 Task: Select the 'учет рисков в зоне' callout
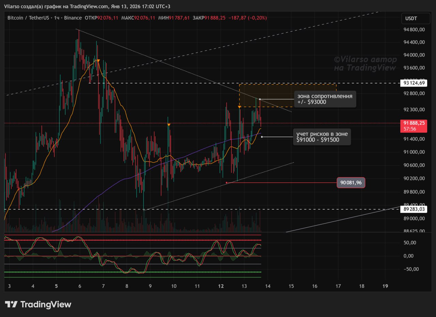(x=322, y=137)
